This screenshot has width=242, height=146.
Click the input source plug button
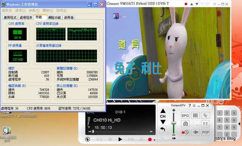(195, 132)
